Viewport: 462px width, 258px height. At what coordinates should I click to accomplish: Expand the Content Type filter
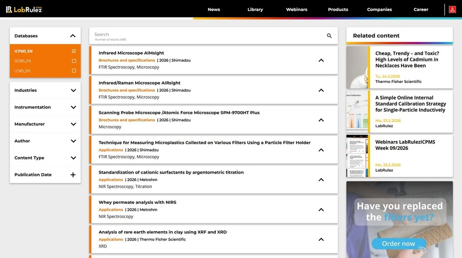(x=73, y=158)
